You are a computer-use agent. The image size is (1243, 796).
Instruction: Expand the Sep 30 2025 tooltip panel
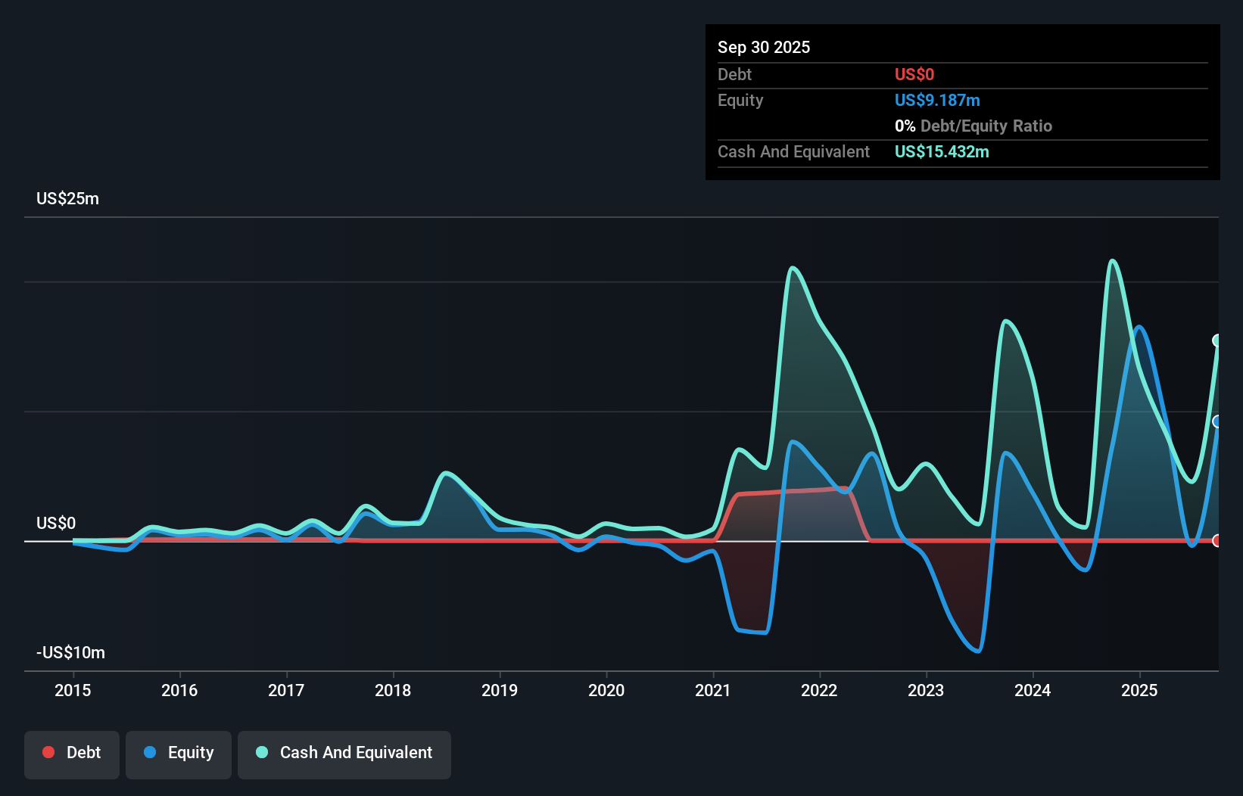[764, 47]
